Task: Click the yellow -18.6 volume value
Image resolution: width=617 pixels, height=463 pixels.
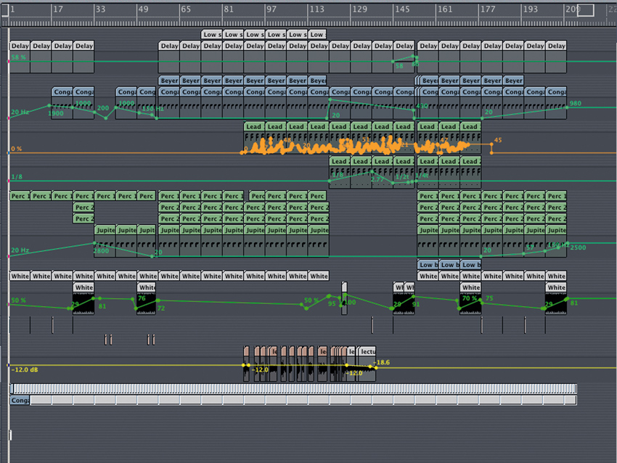Action: pyautogui.click(x=383, y=362)
